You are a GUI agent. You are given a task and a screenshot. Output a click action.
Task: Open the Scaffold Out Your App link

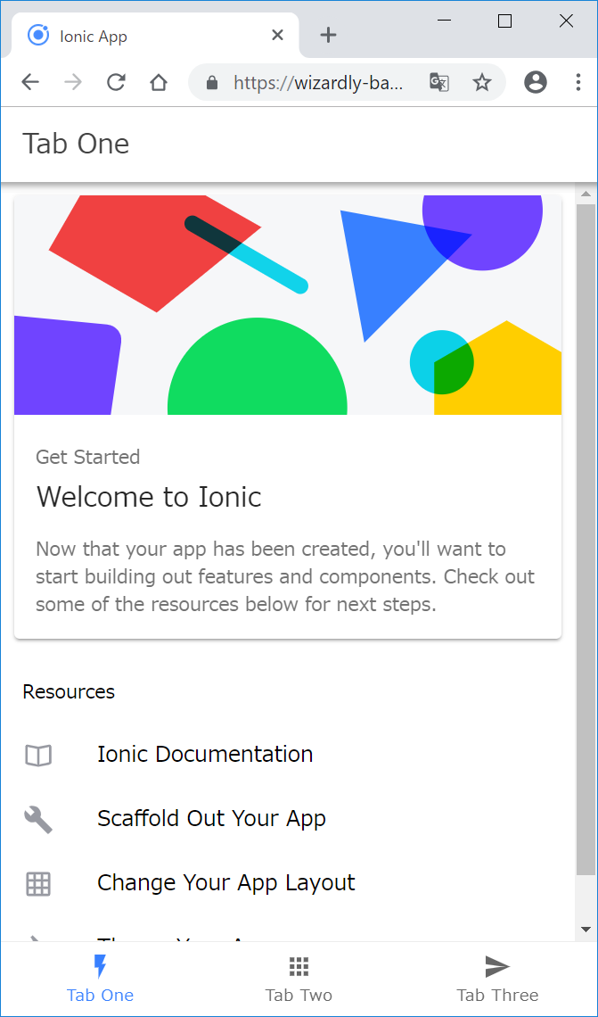point(211,819)
